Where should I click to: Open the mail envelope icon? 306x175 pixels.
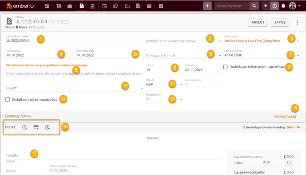tap(149, 6)
